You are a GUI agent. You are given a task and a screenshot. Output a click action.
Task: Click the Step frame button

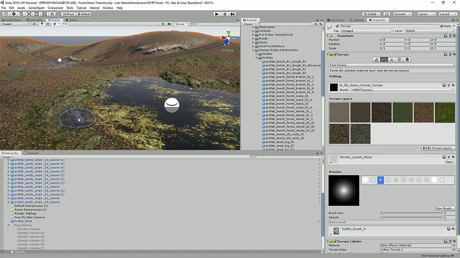pos(233,14)
